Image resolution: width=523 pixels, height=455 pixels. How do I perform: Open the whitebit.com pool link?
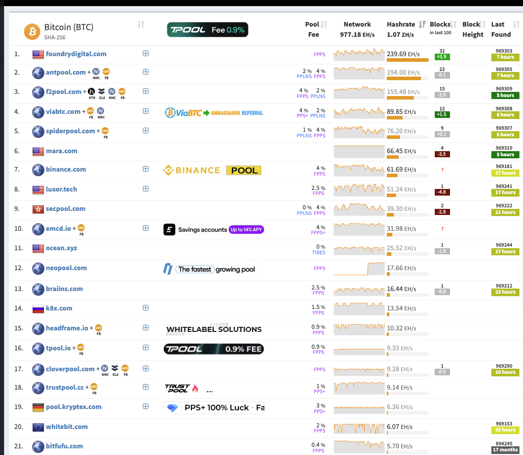pyautogui.click(x=67, y=426)
